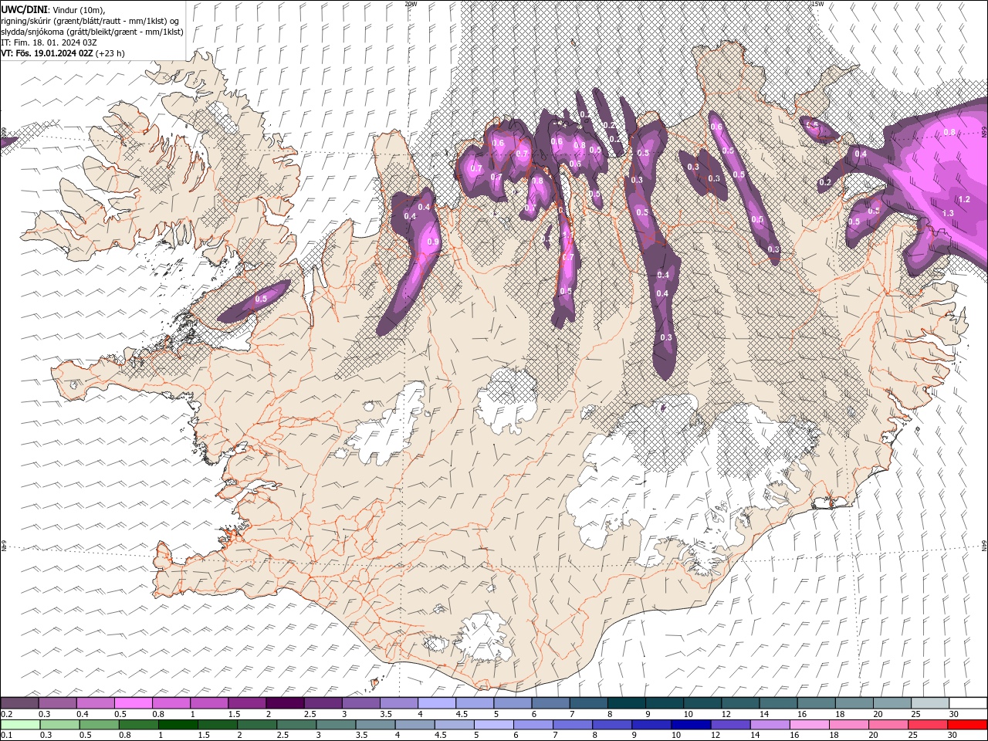Click the lavender snow swatch starting at 4

437,703
